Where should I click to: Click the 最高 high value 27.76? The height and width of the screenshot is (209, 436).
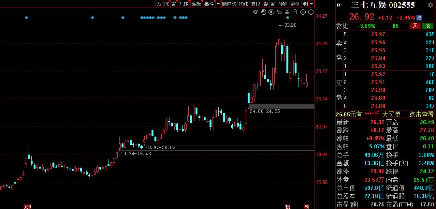(427, 130)
